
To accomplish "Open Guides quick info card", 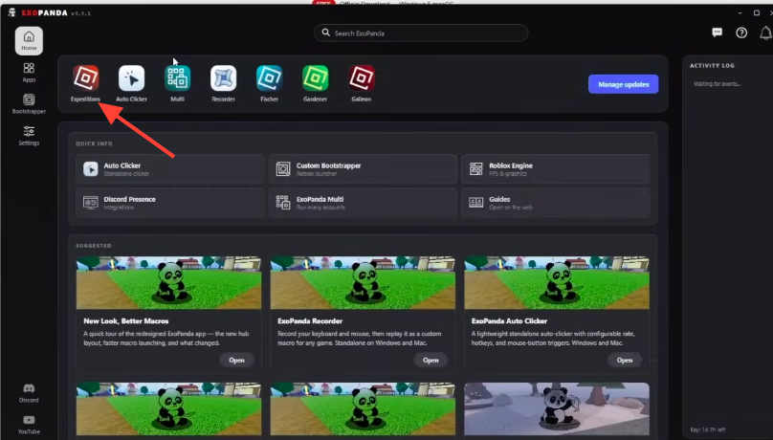I will point(556,203).
